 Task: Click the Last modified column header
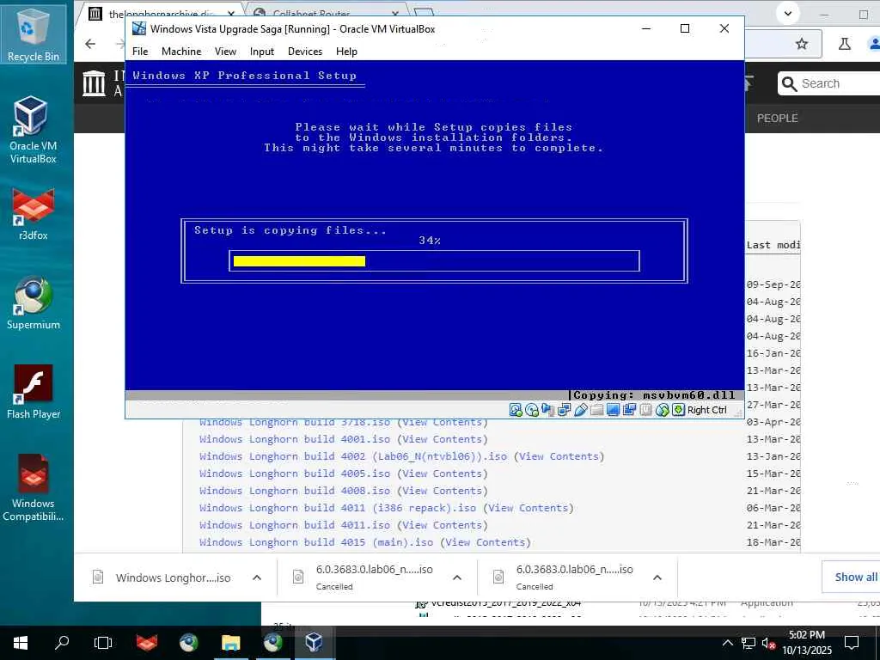pos(773,245)
